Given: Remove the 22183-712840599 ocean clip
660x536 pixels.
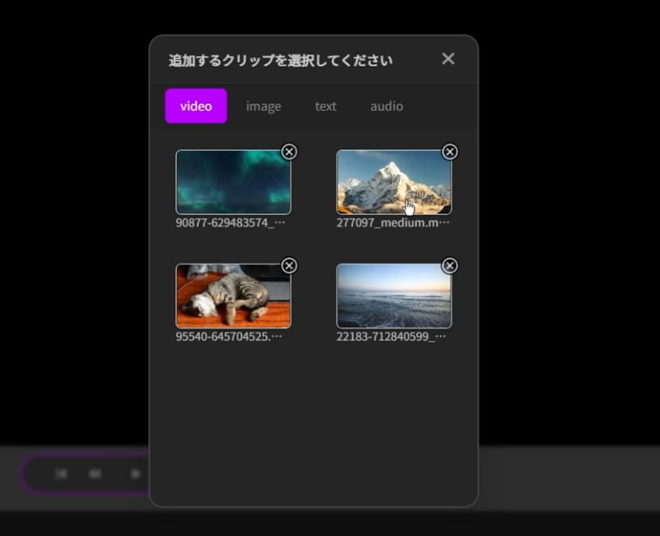Looking at the screenshot, I should pyautogui.click(x=450, y=266).
